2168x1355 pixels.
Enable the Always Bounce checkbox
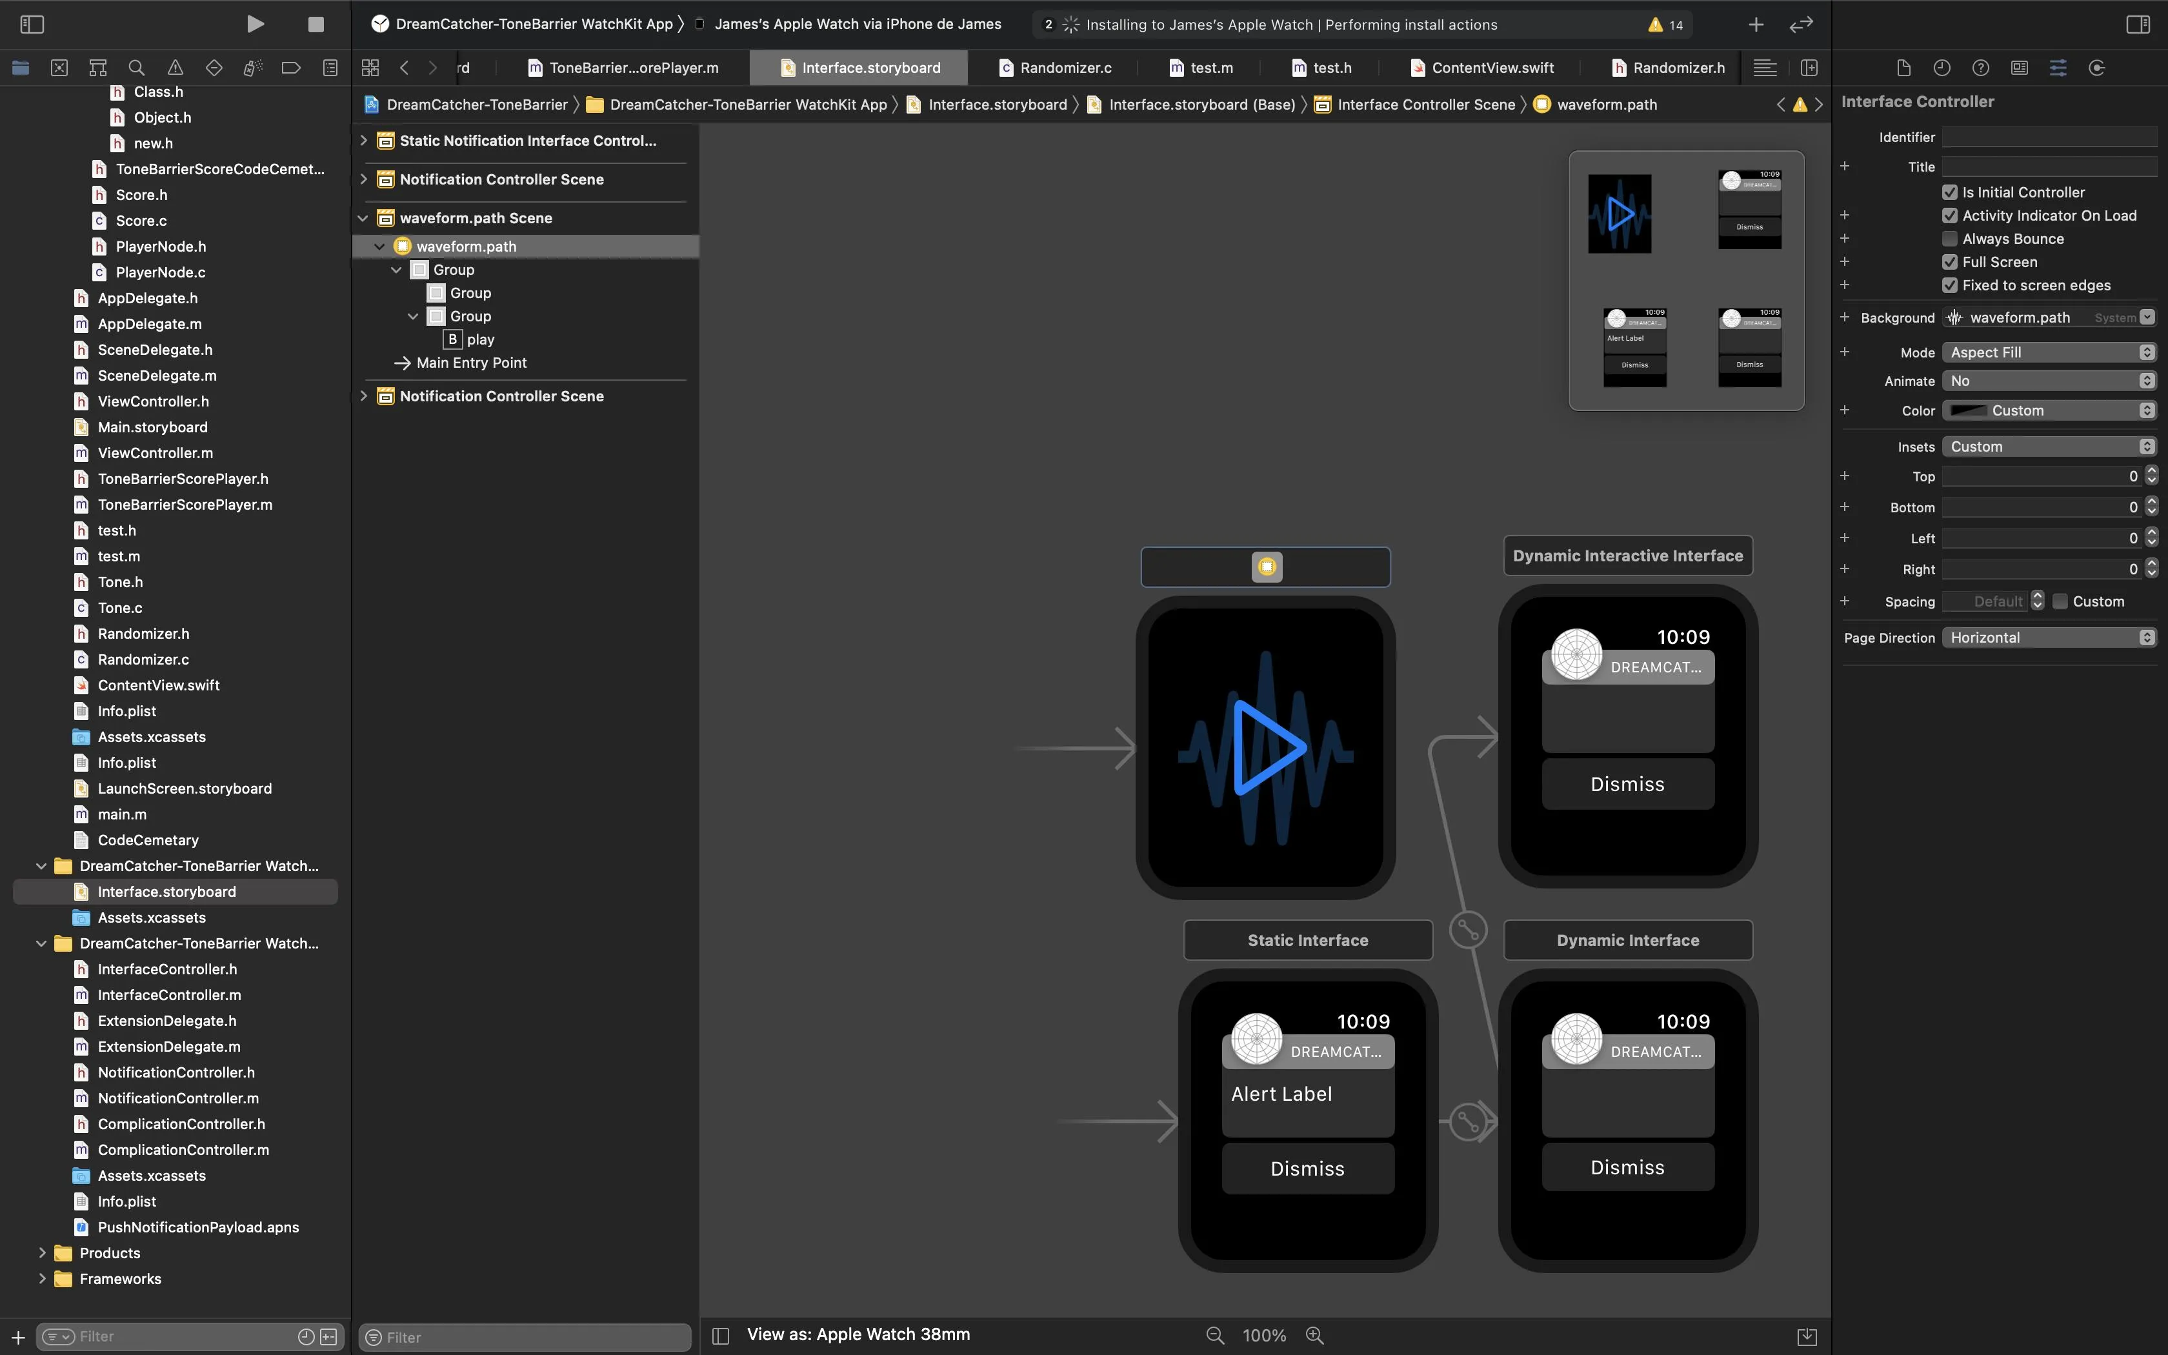(x=1949, y=238)
